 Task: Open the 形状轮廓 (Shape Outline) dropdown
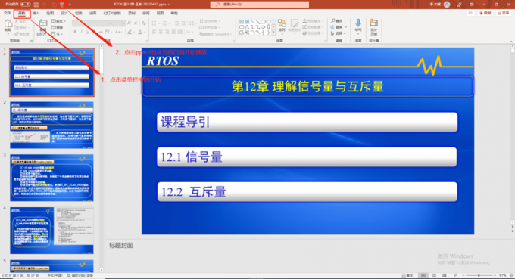[313, 27]
